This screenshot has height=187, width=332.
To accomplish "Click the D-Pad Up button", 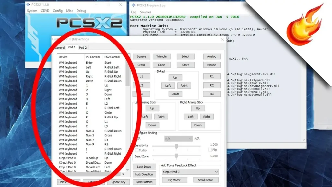I will tap(175, 78).
